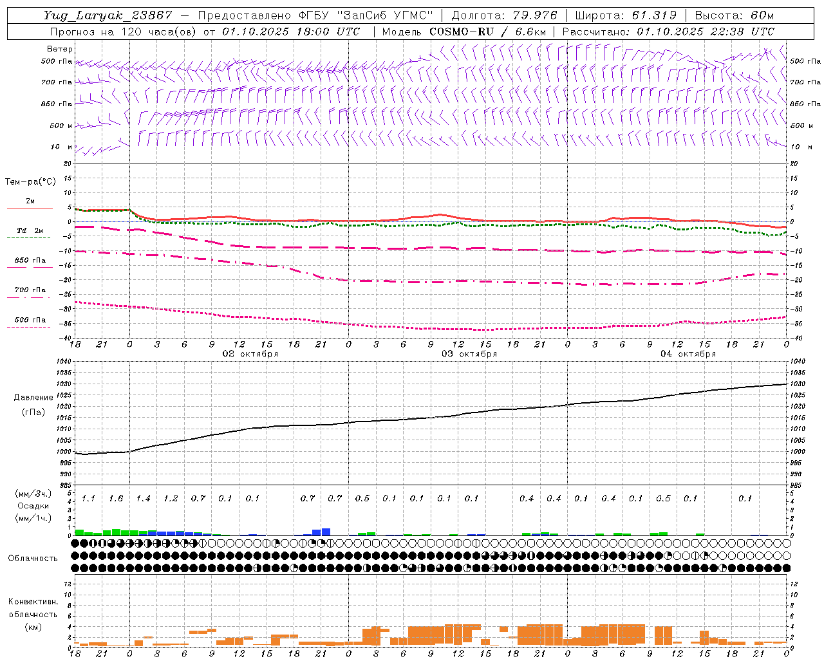824x659 pixels.
Task: Select the Конвективн. облачность label
Action: (x=33, y=608)
